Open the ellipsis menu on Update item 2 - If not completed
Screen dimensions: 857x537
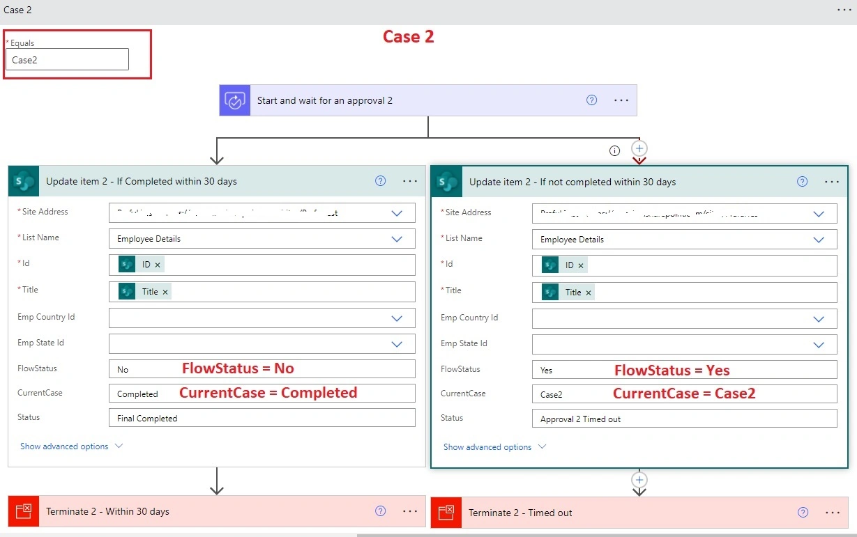pyautogui.click(x=832, y=182)
